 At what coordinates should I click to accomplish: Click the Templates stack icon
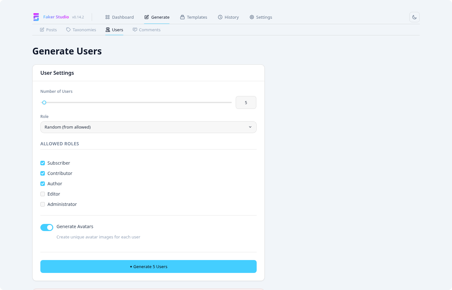(182, 17)
